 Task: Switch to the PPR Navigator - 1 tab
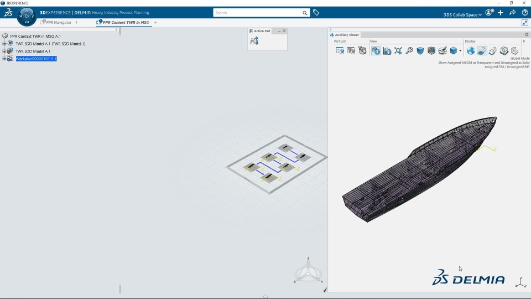(x=58, y=22)
